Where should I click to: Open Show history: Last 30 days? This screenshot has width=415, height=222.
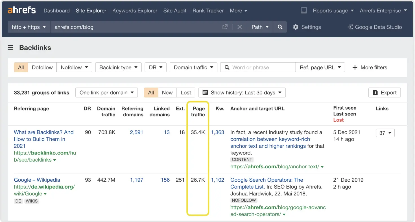coord(242,93)
